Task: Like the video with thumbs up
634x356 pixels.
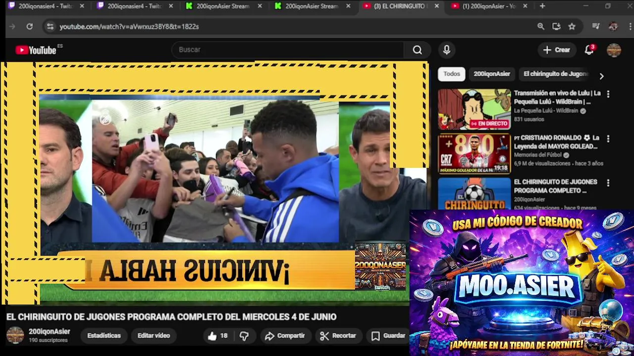Action: [x=217, y=336]
